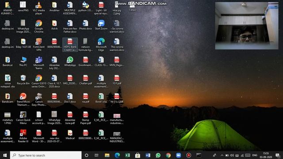This screenshot has height=159, width=283.
Task: Select metallury 1.PNG image file
Action: 8,118
